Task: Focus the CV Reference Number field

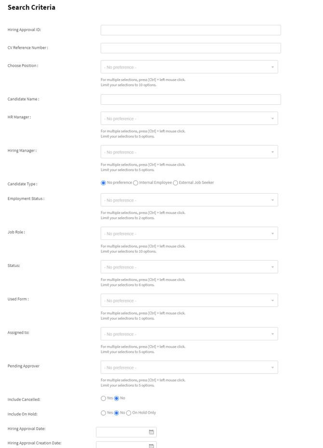Action: pos(190,48)
